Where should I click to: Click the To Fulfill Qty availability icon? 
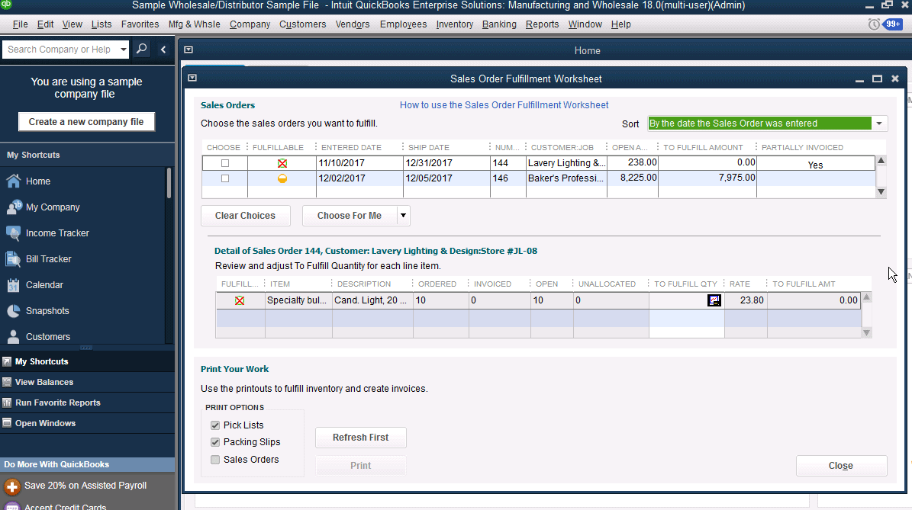714,300
